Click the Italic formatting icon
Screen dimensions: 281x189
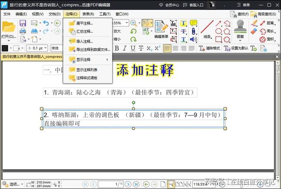[126, 48]
